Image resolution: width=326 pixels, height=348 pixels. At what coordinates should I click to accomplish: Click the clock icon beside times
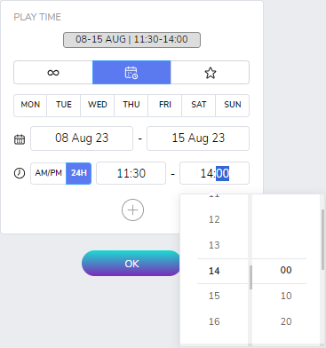[20, 173]
